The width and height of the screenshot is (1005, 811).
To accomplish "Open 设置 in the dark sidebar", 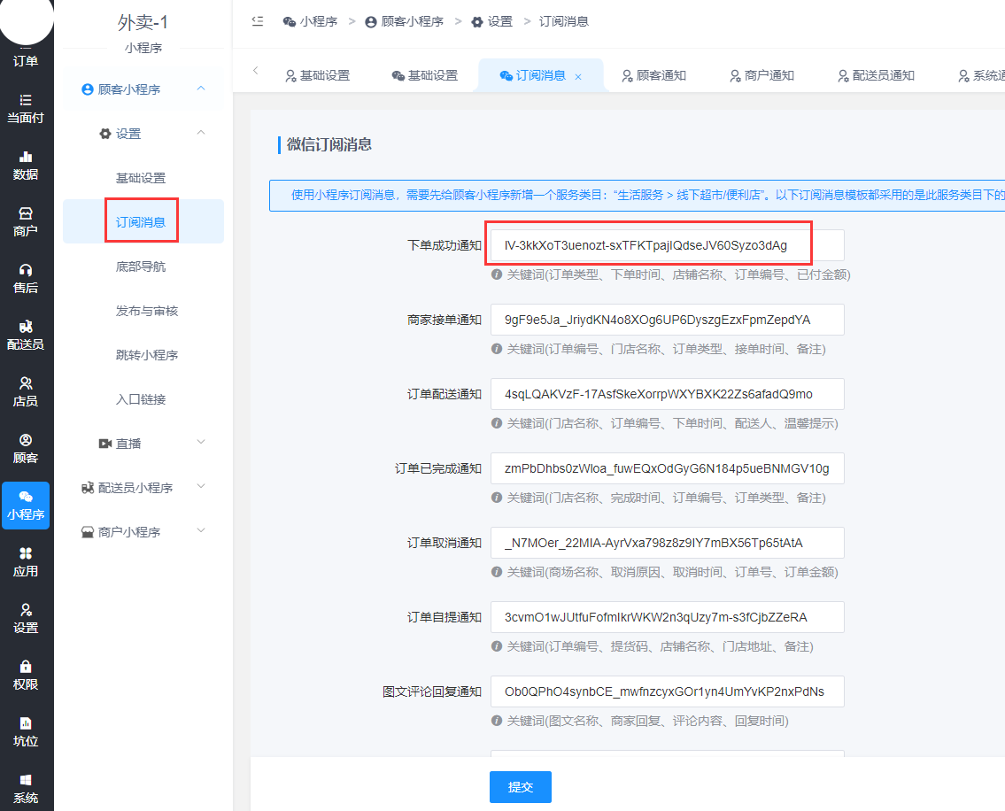I will (x=26, y=619).
